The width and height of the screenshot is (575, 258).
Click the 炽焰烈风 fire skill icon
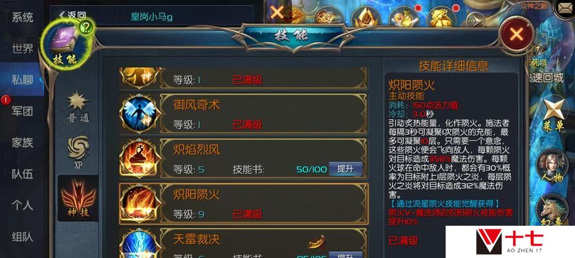[x=139, y=158]
